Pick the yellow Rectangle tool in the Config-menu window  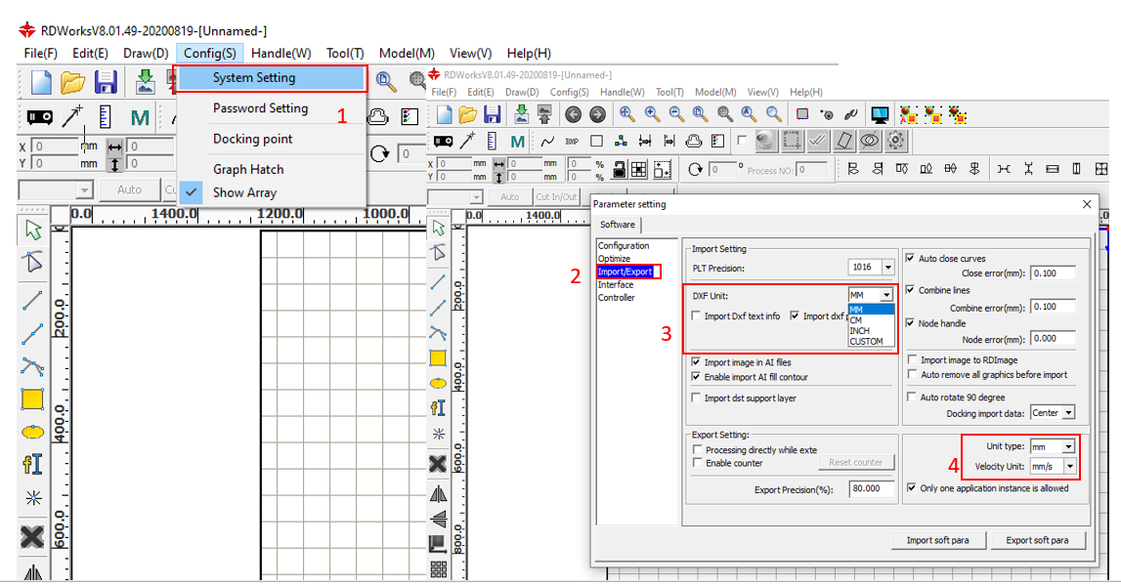click(32, 399)
